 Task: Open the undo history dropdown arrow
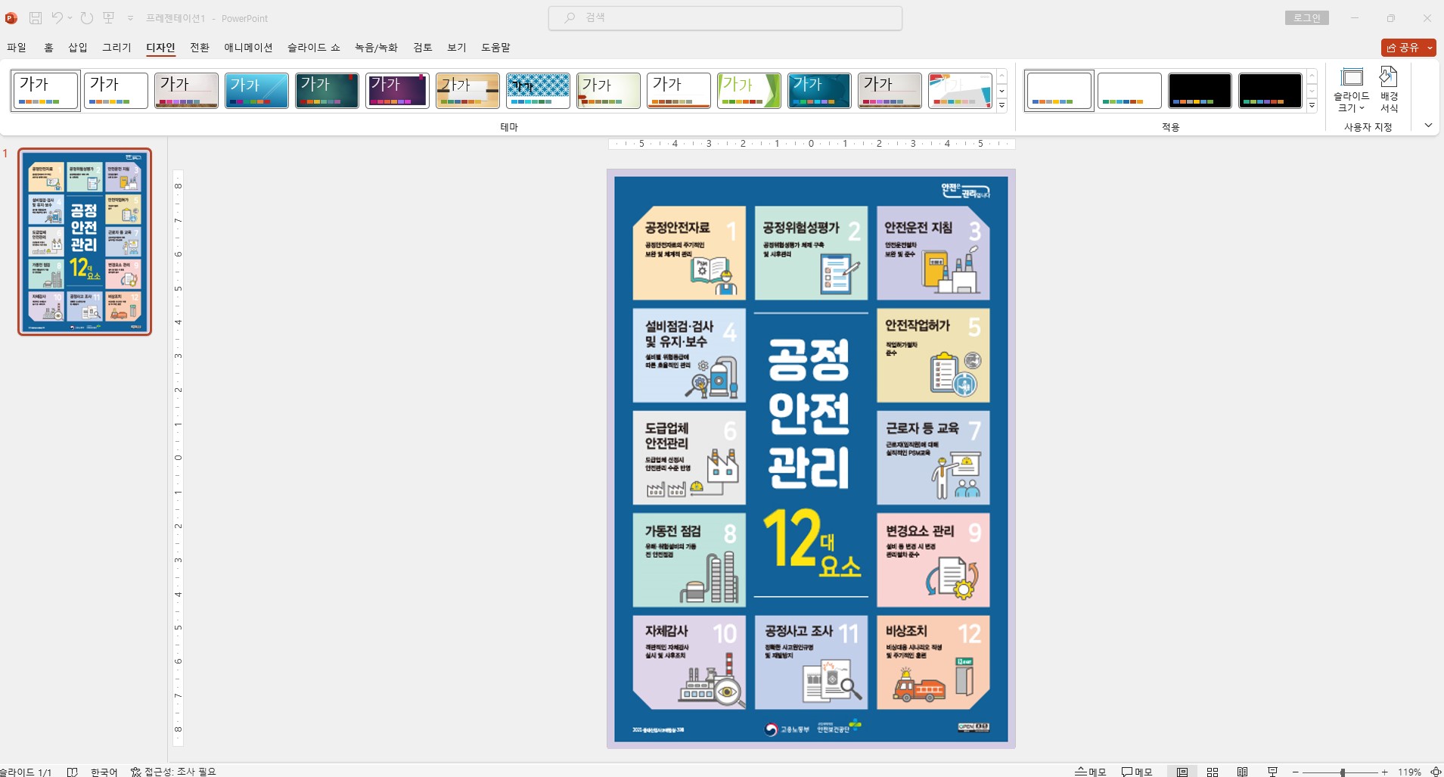70,18
